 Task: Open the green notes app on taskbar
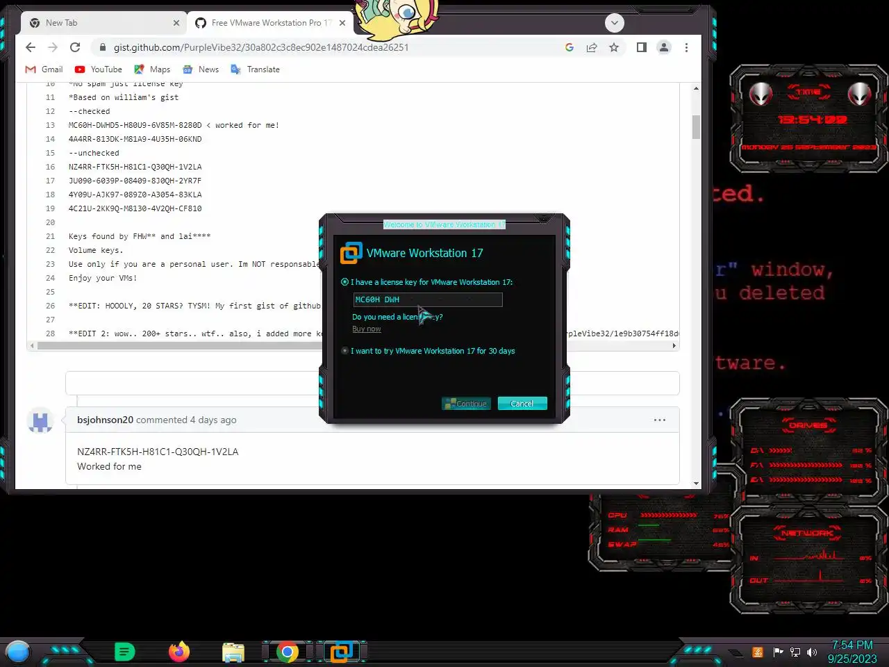coord(124,652)
